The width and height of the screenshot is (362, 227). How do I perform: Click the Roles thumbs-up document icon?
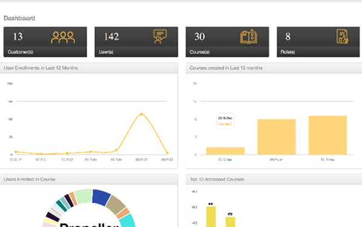(342, 36)
